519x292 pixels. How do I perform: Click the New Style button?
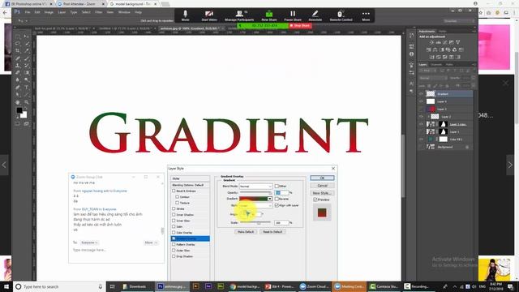(322, 193)
